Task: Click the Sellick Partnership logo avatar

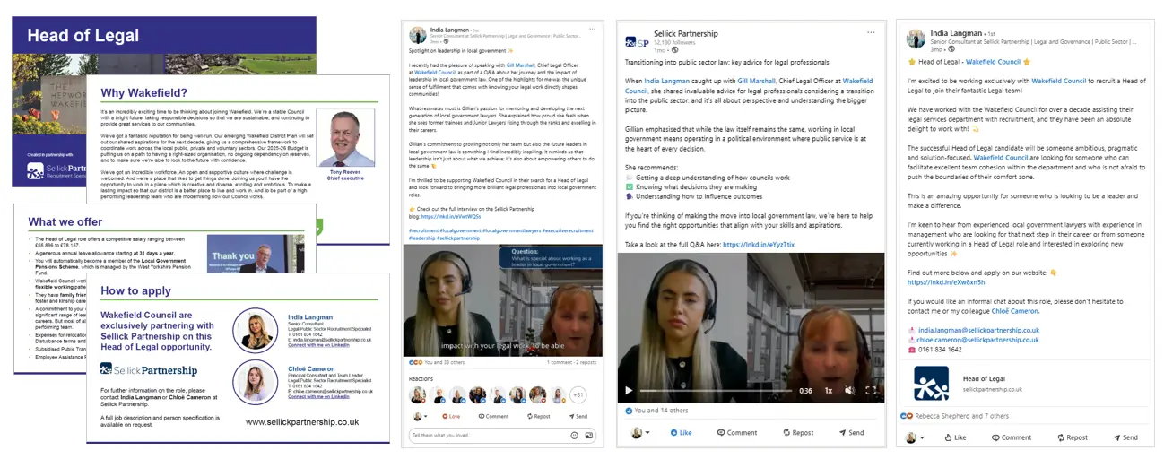Action: coord(637,41)
